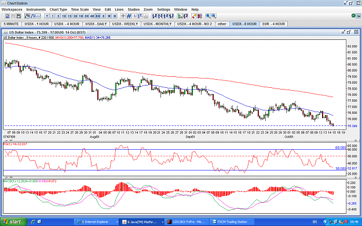Switch to the 'other' tab
The image size is (362, 226).
click(222, 24)
